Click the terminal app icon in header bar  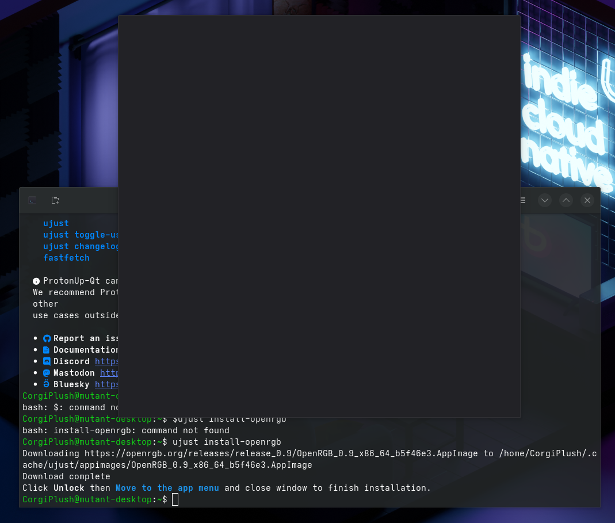click(x=33, y=200)
